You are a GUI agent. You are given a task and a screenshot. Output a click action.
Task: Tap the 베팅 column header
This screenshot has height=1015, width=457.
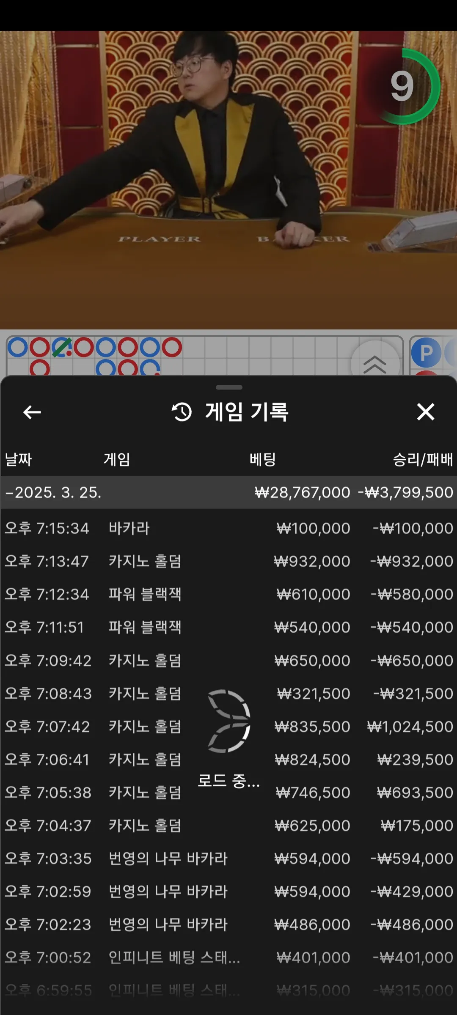tap(262, 459)
